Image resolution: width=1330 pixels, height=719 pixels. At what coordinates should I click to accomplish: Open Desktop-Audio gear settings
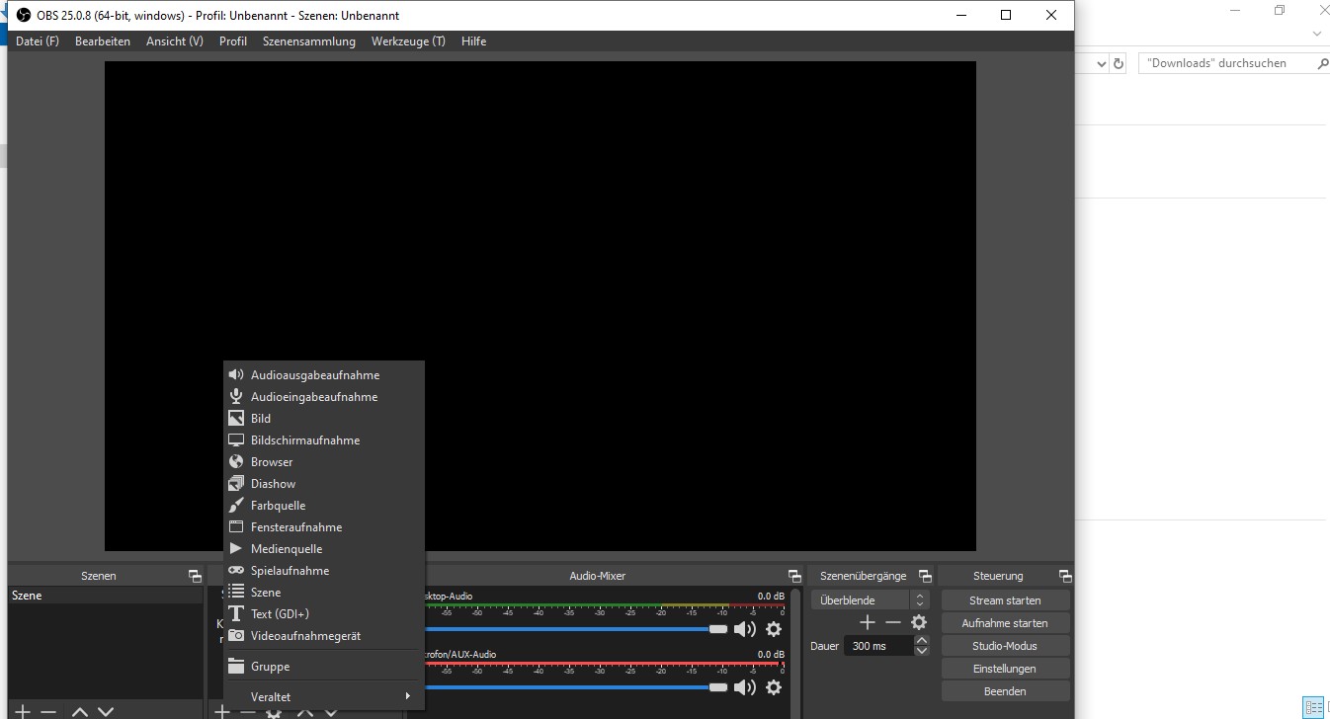(774, 629)
